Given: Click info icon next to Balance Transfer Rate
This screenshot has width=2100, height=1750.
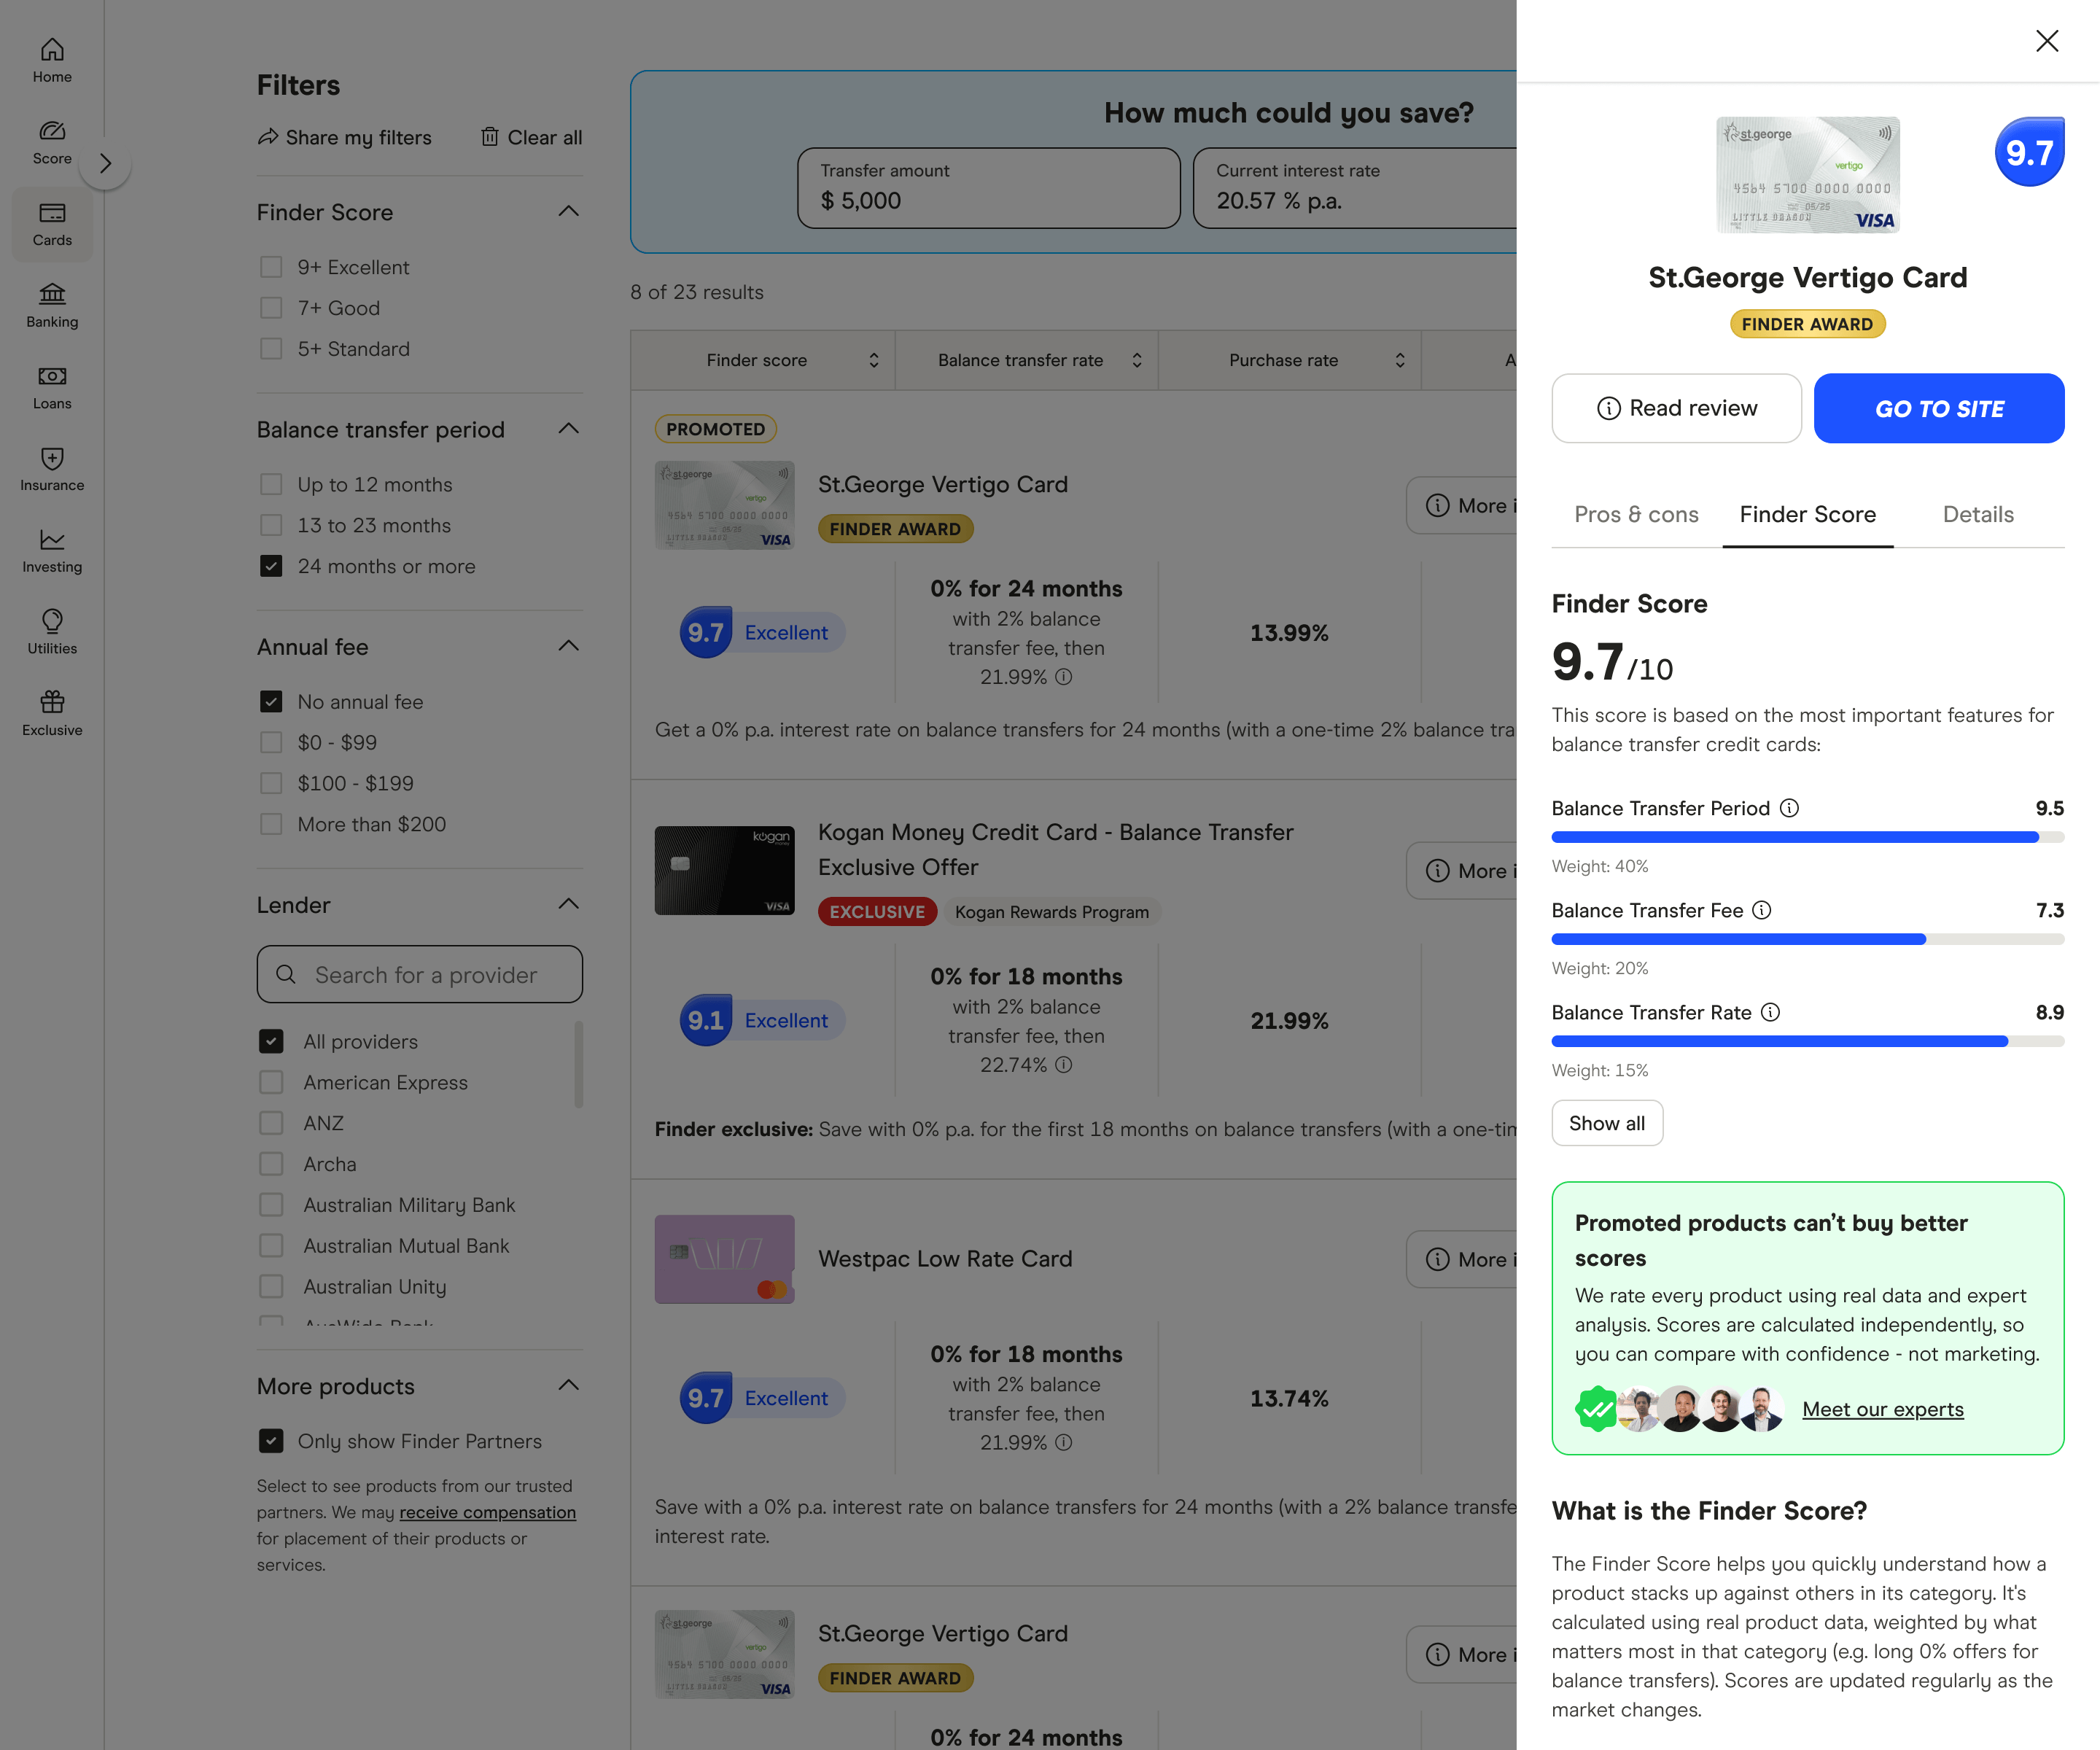Looking at the screenshot, I should pos(1770,1012).
